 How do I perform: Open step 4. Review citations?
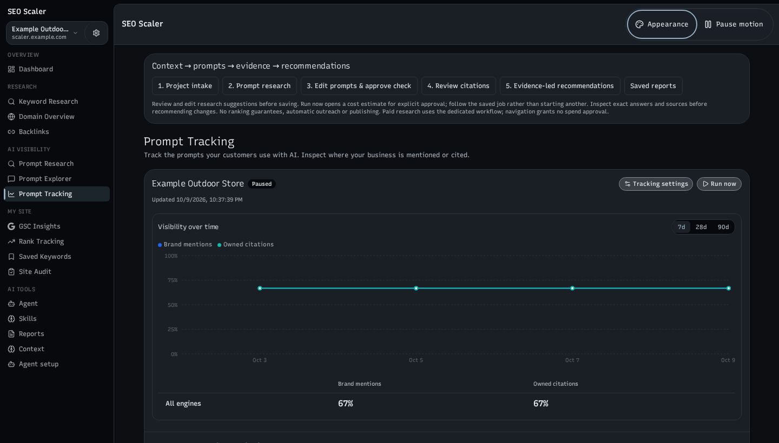459,86
